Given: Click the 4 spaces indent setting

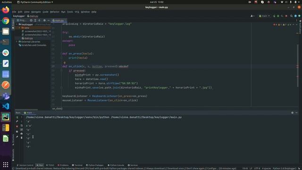Looking at the screenshot, I should click(x=266, y=169).
